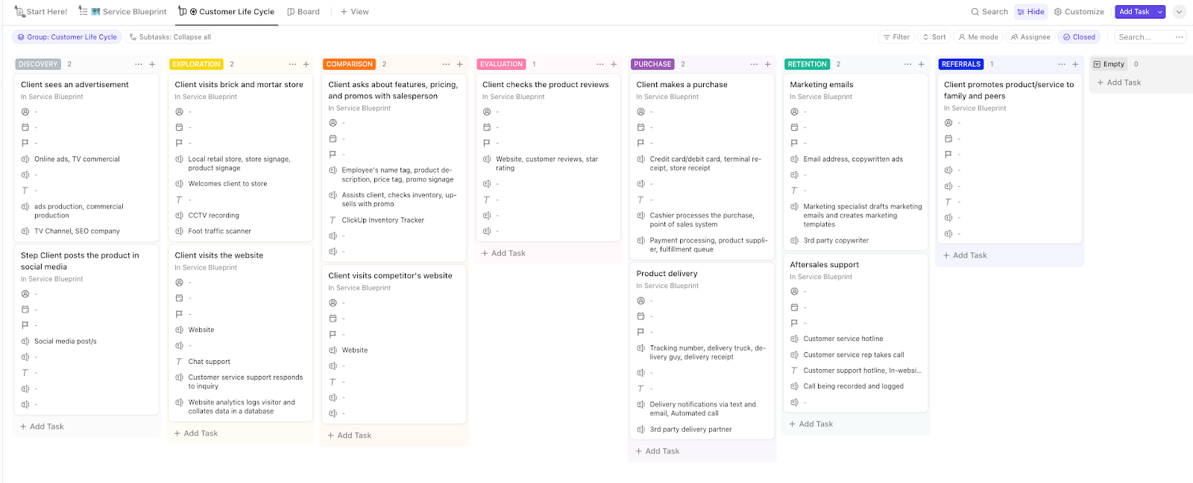Screen dimensions: 1193x483
Task: Open the Add Task dropdown arrow
Action: tap(1160, 12)
